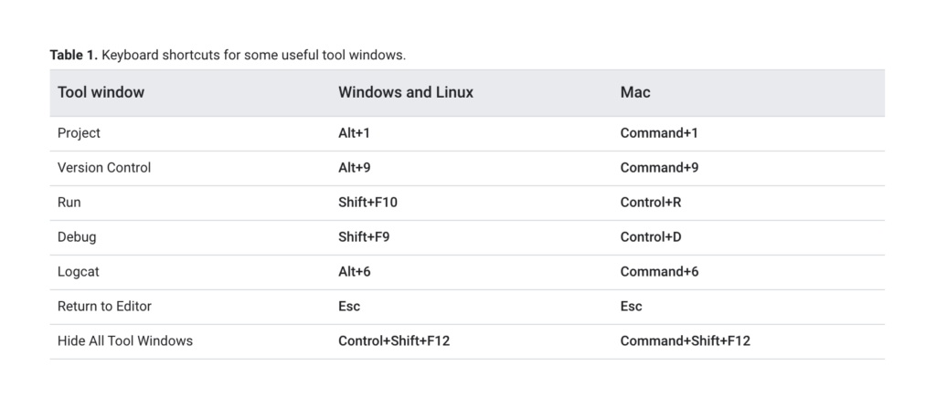Viewport: 936px width, 418px height.
Task: Click the Alt+9 shortcut cell
Action: coord(354,168)
